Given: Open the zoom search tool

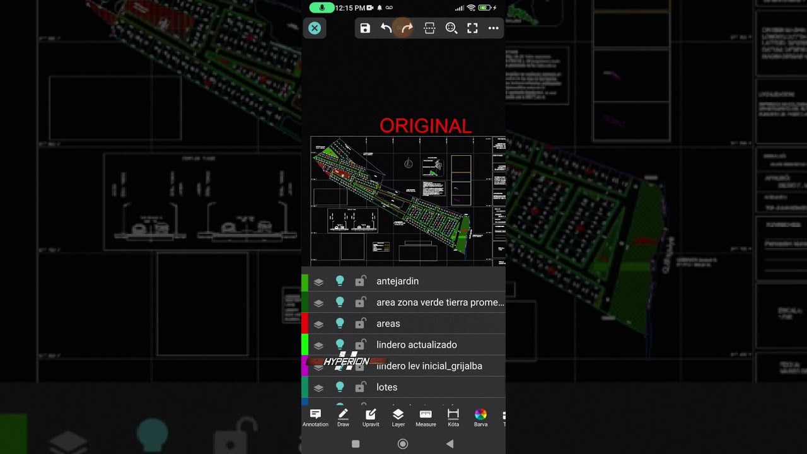Looking at the screenshot, I should pyautogui.click(x=451, y=28).
